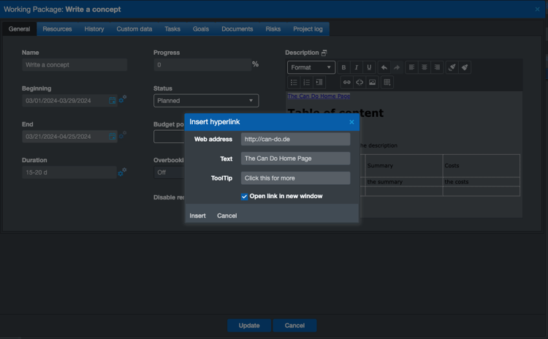Align description text left
The height and width of the screenshot is (339, 548).
411,67
